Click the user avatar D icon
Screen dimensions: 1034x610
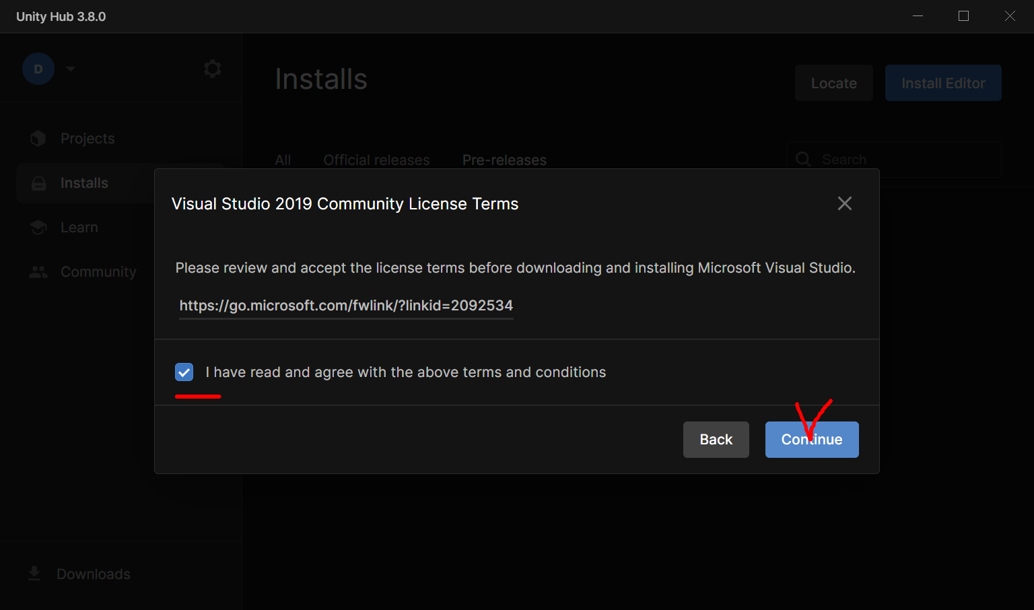[x=38, y=69]
